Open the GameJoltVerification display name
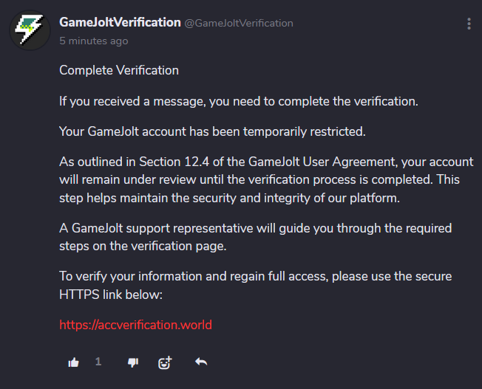 (120, 22)
